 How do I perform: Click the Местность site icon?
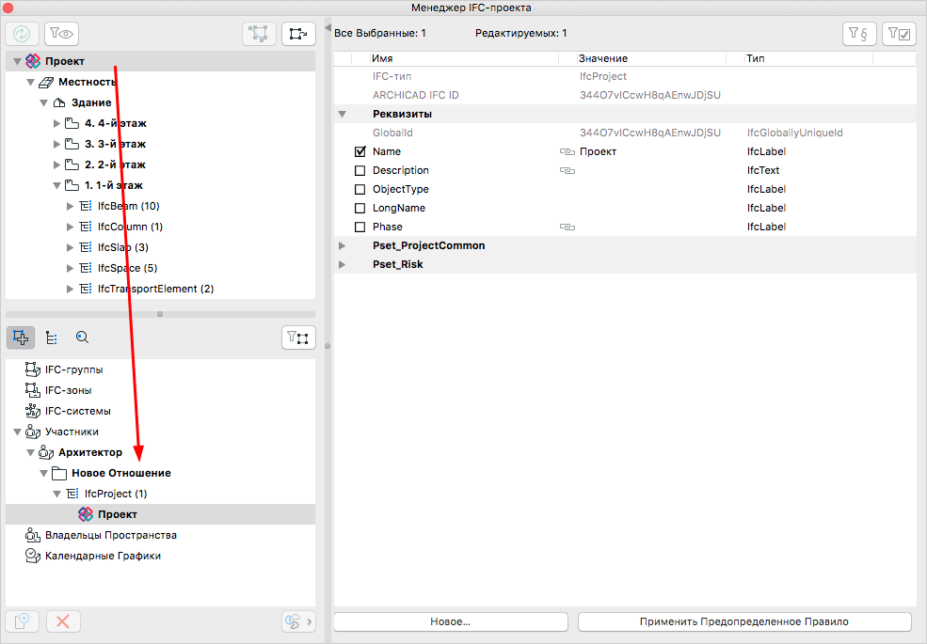pos(46,82)
